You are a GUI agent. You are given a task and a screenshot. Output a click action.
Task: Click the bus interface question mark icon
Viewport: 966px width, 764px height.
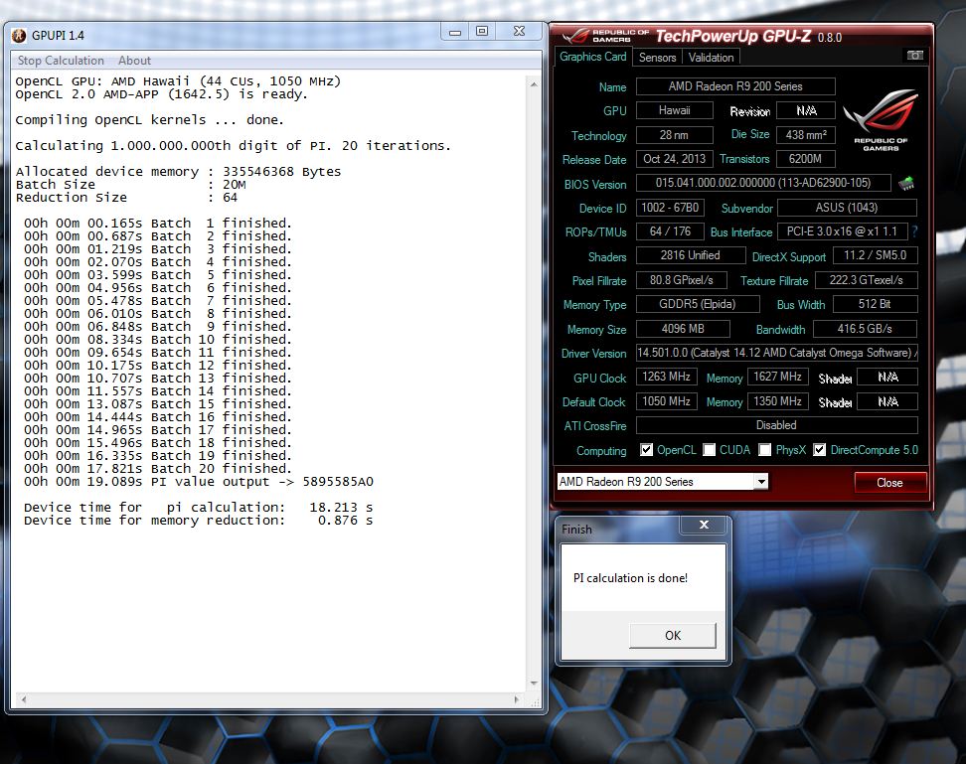pyautogui.click(x=915, y=231)
